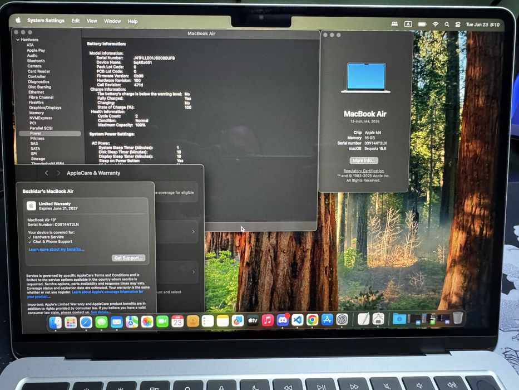Open Downloads folder in dock
This screenshot has height=390, width=519.
399,319
